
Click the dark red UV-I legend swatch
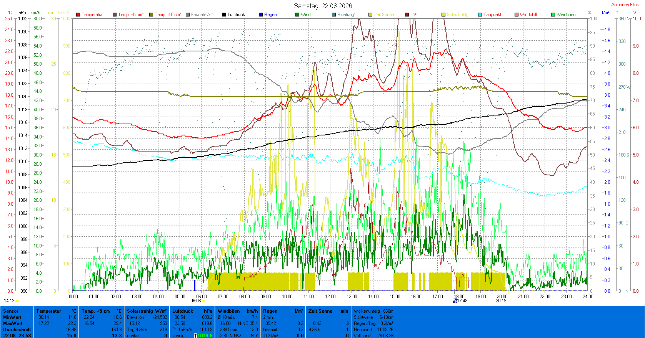pos(407,15)
